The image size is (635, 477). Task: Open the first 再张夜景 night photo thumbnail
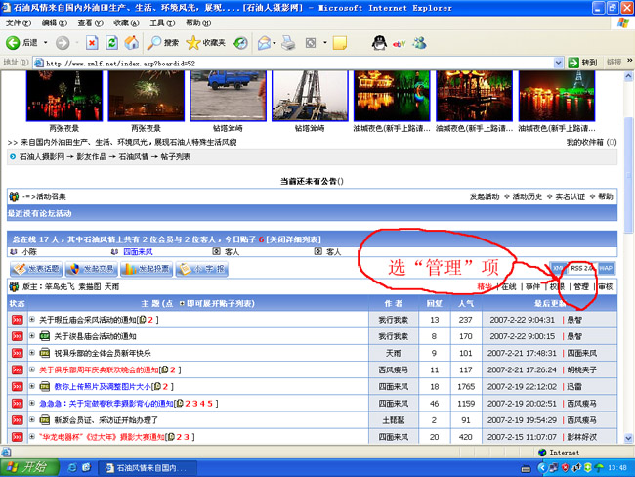(64, 96)
